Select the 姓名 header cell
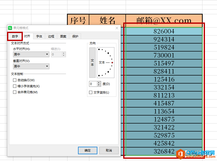 click(107, 19)
